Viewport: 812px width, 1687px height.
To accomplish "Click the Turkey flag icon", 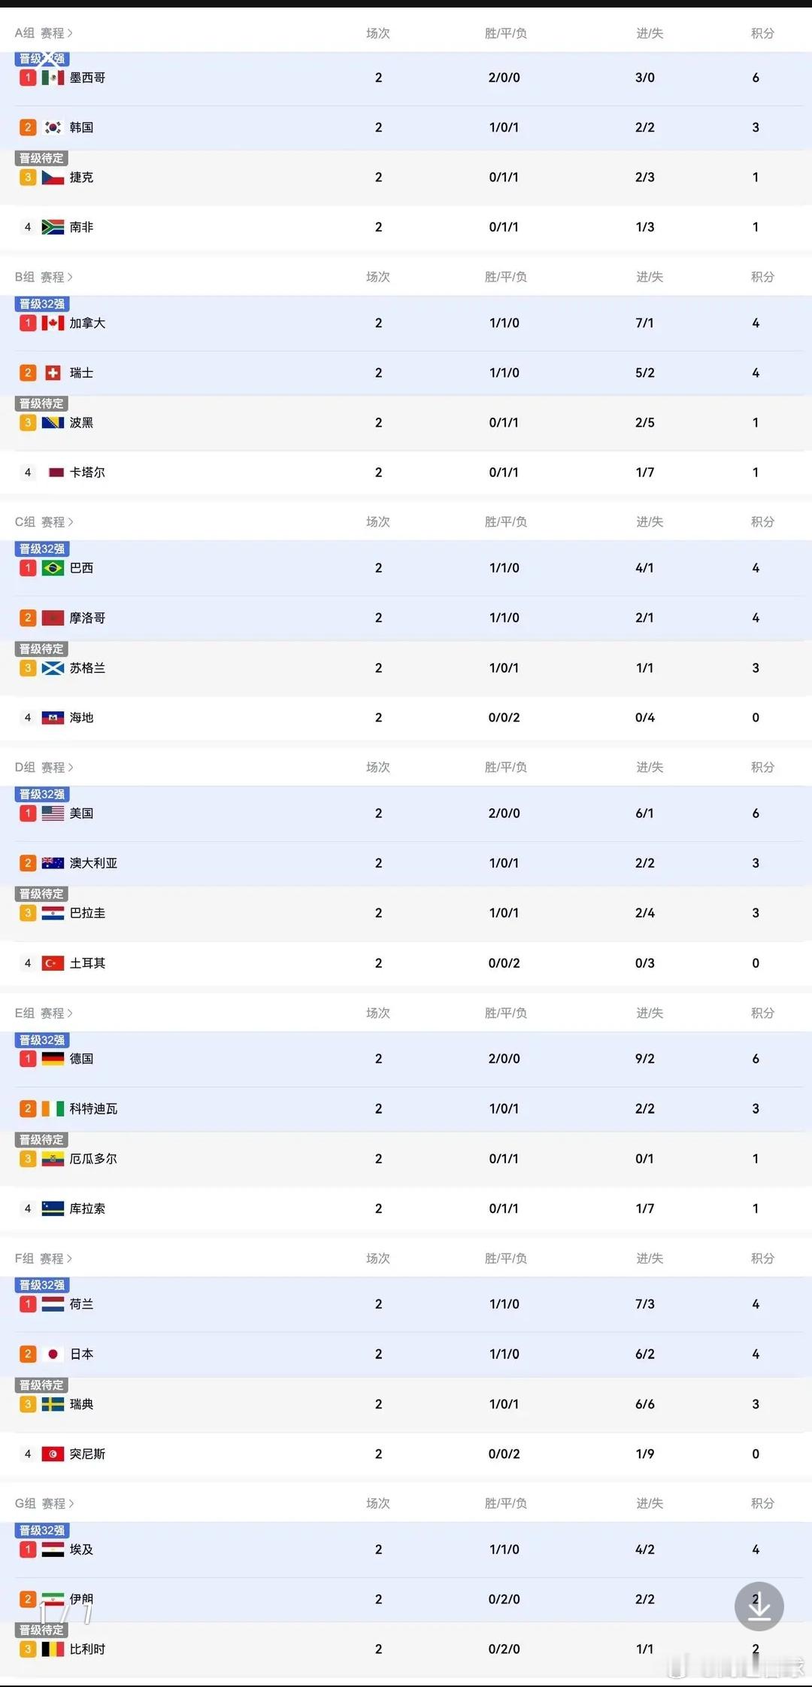I will coord(53,963).
